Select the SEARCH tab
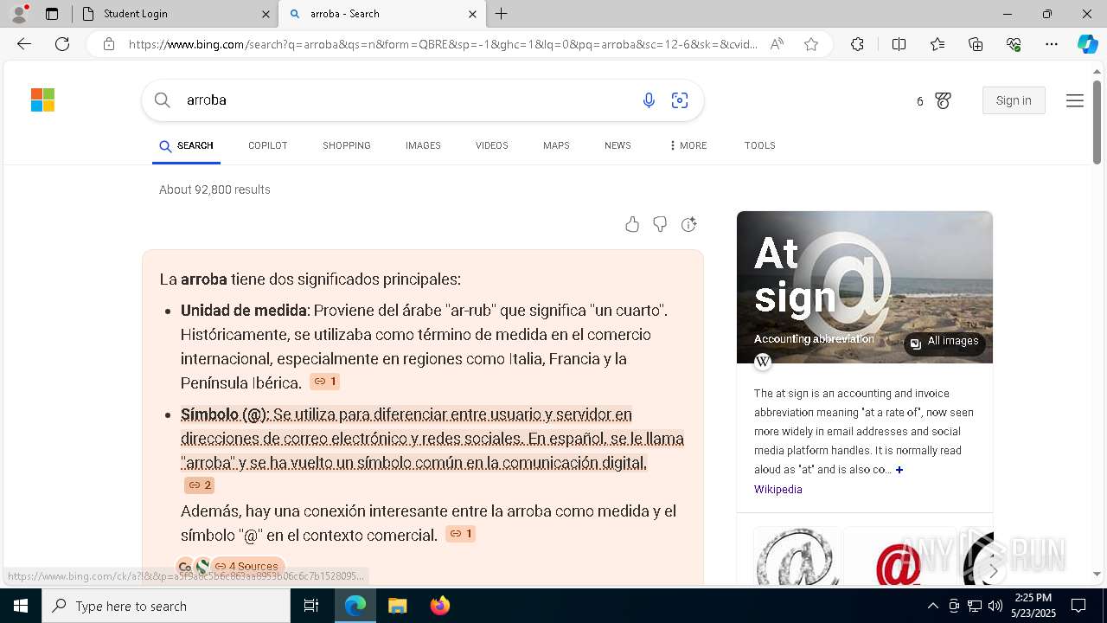The width and height of the screenshot is (1107, 623). [186, 145]
